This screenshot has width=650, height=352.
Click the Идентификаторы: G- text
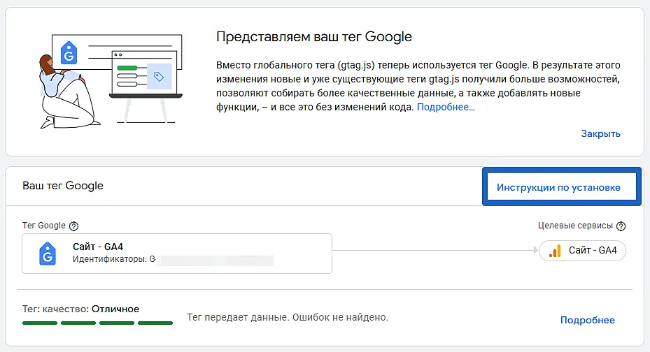114,259
